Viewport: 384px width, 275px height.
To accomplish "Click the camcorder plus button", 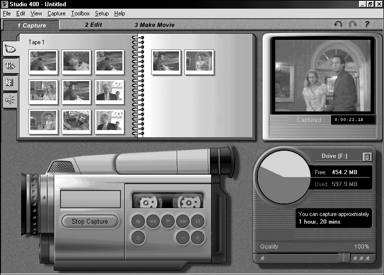I will (198, 237).
